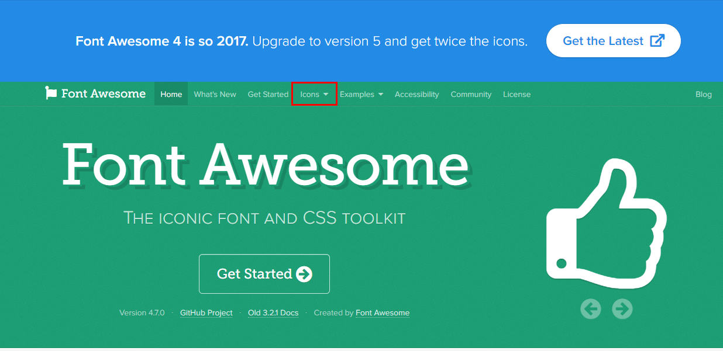The width and height of the screenshot is (723, 351).
Task: Click the Get the Latest button
Action: point(614,41)
